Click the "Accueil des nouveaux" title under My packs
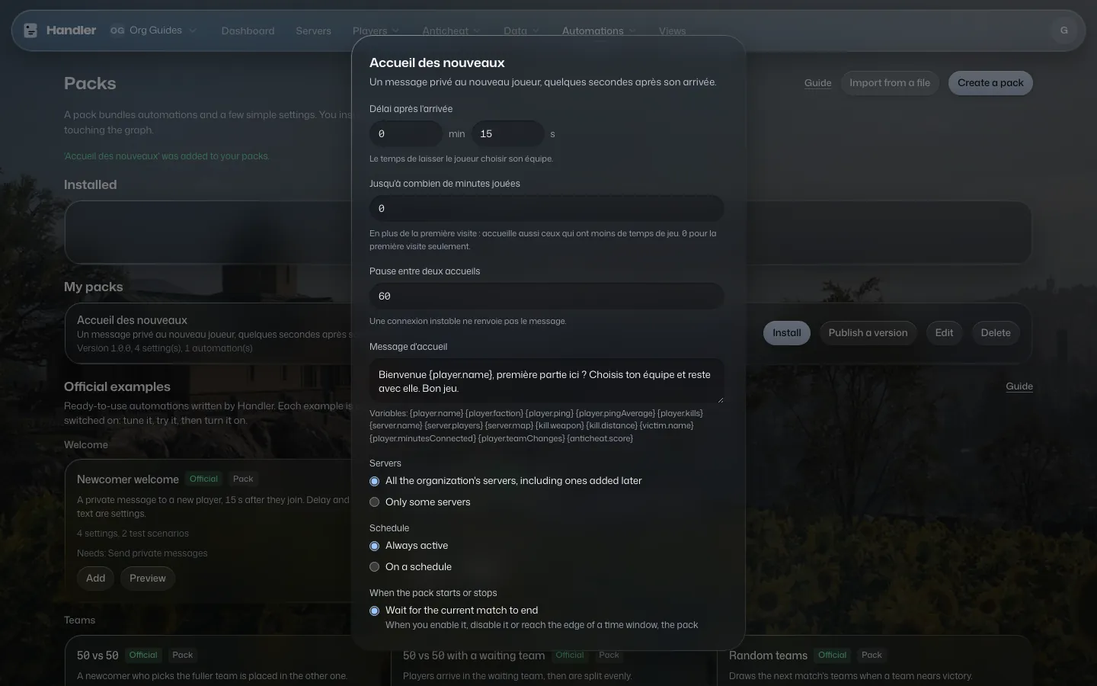1097x686 pixels. 132,320
